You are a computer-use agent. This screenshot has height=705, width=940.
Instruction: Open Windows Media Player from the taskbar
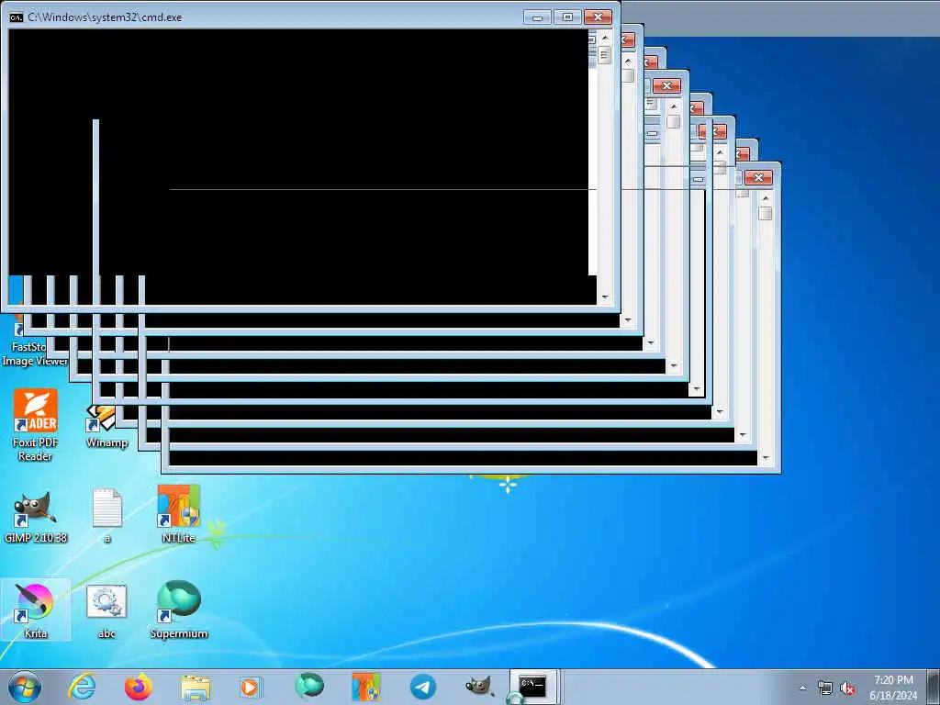(251, 687)
